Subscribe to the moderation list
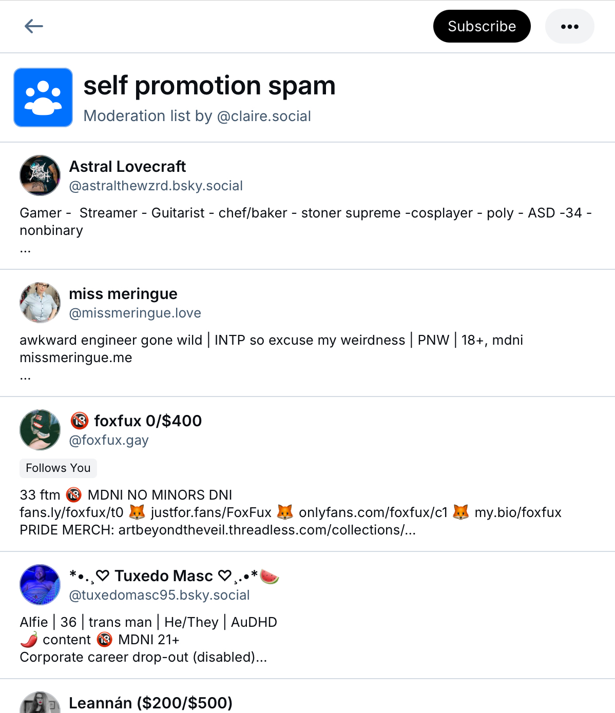The height and width of the screenshot is (713, 615). pos(482,27)
